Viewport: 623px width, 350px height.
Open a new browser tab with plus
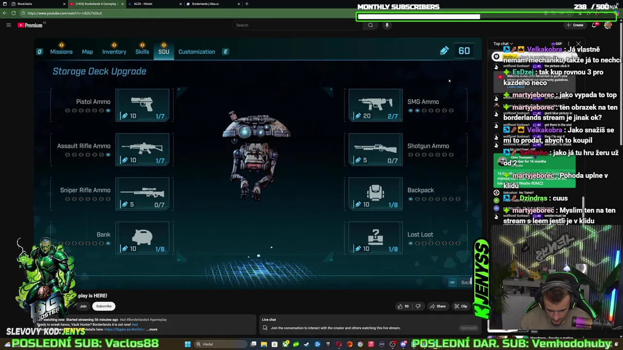(247, 4)
